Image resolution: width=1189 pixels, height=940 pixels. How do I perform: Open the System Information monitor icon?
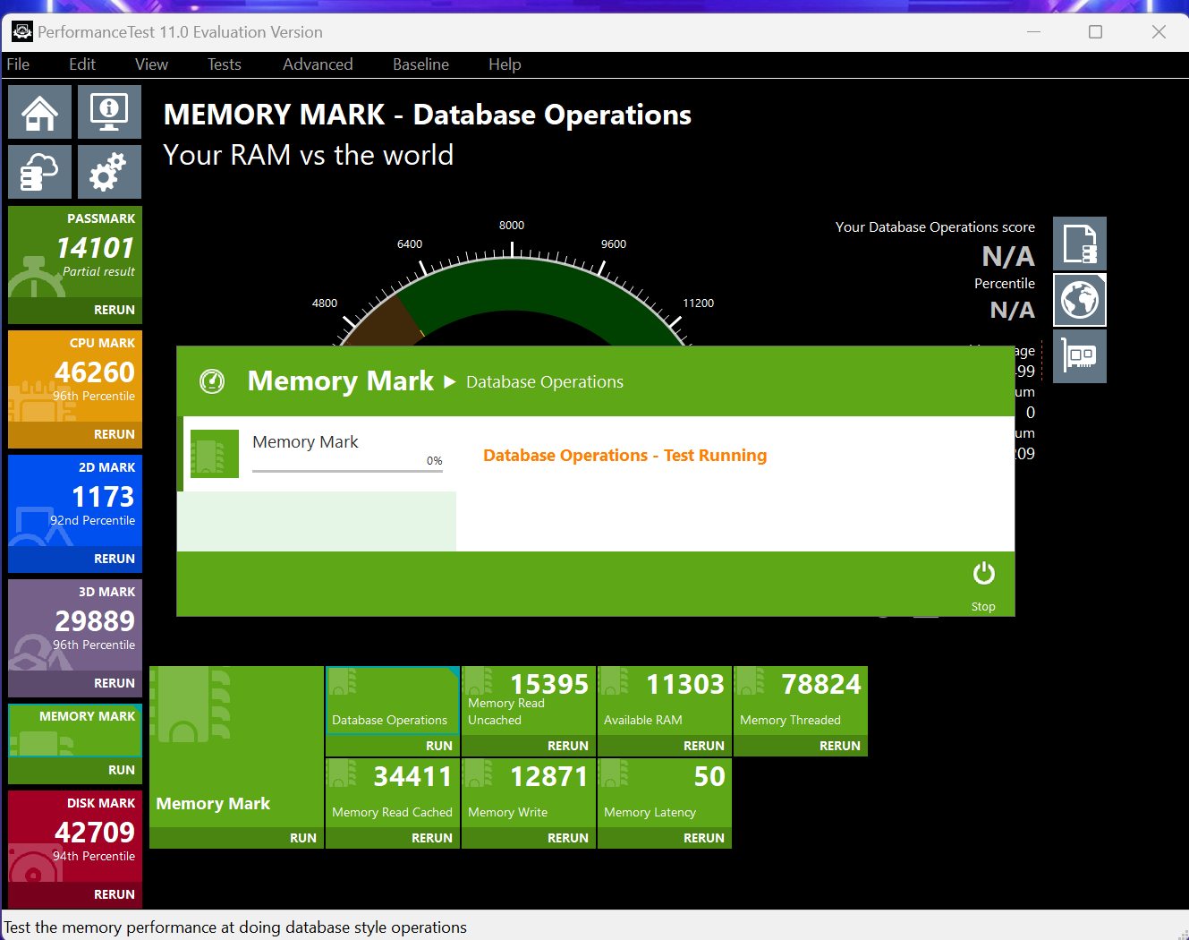[109, 112]
